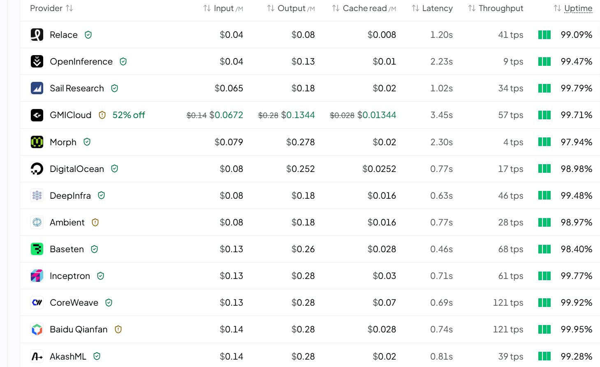This screenshot has width=600, height=367.
Task: Sort providers by Throughput
Action: point(496,8)
